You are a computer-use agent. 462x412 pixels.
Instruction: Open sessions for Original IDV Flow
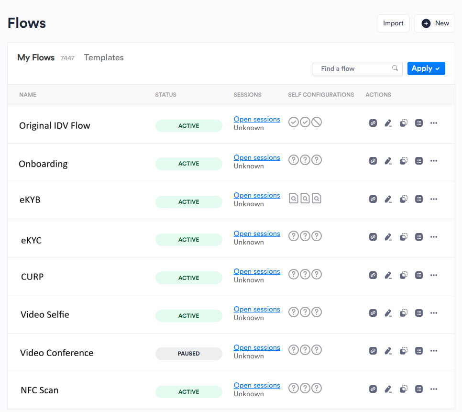(257, 119)
